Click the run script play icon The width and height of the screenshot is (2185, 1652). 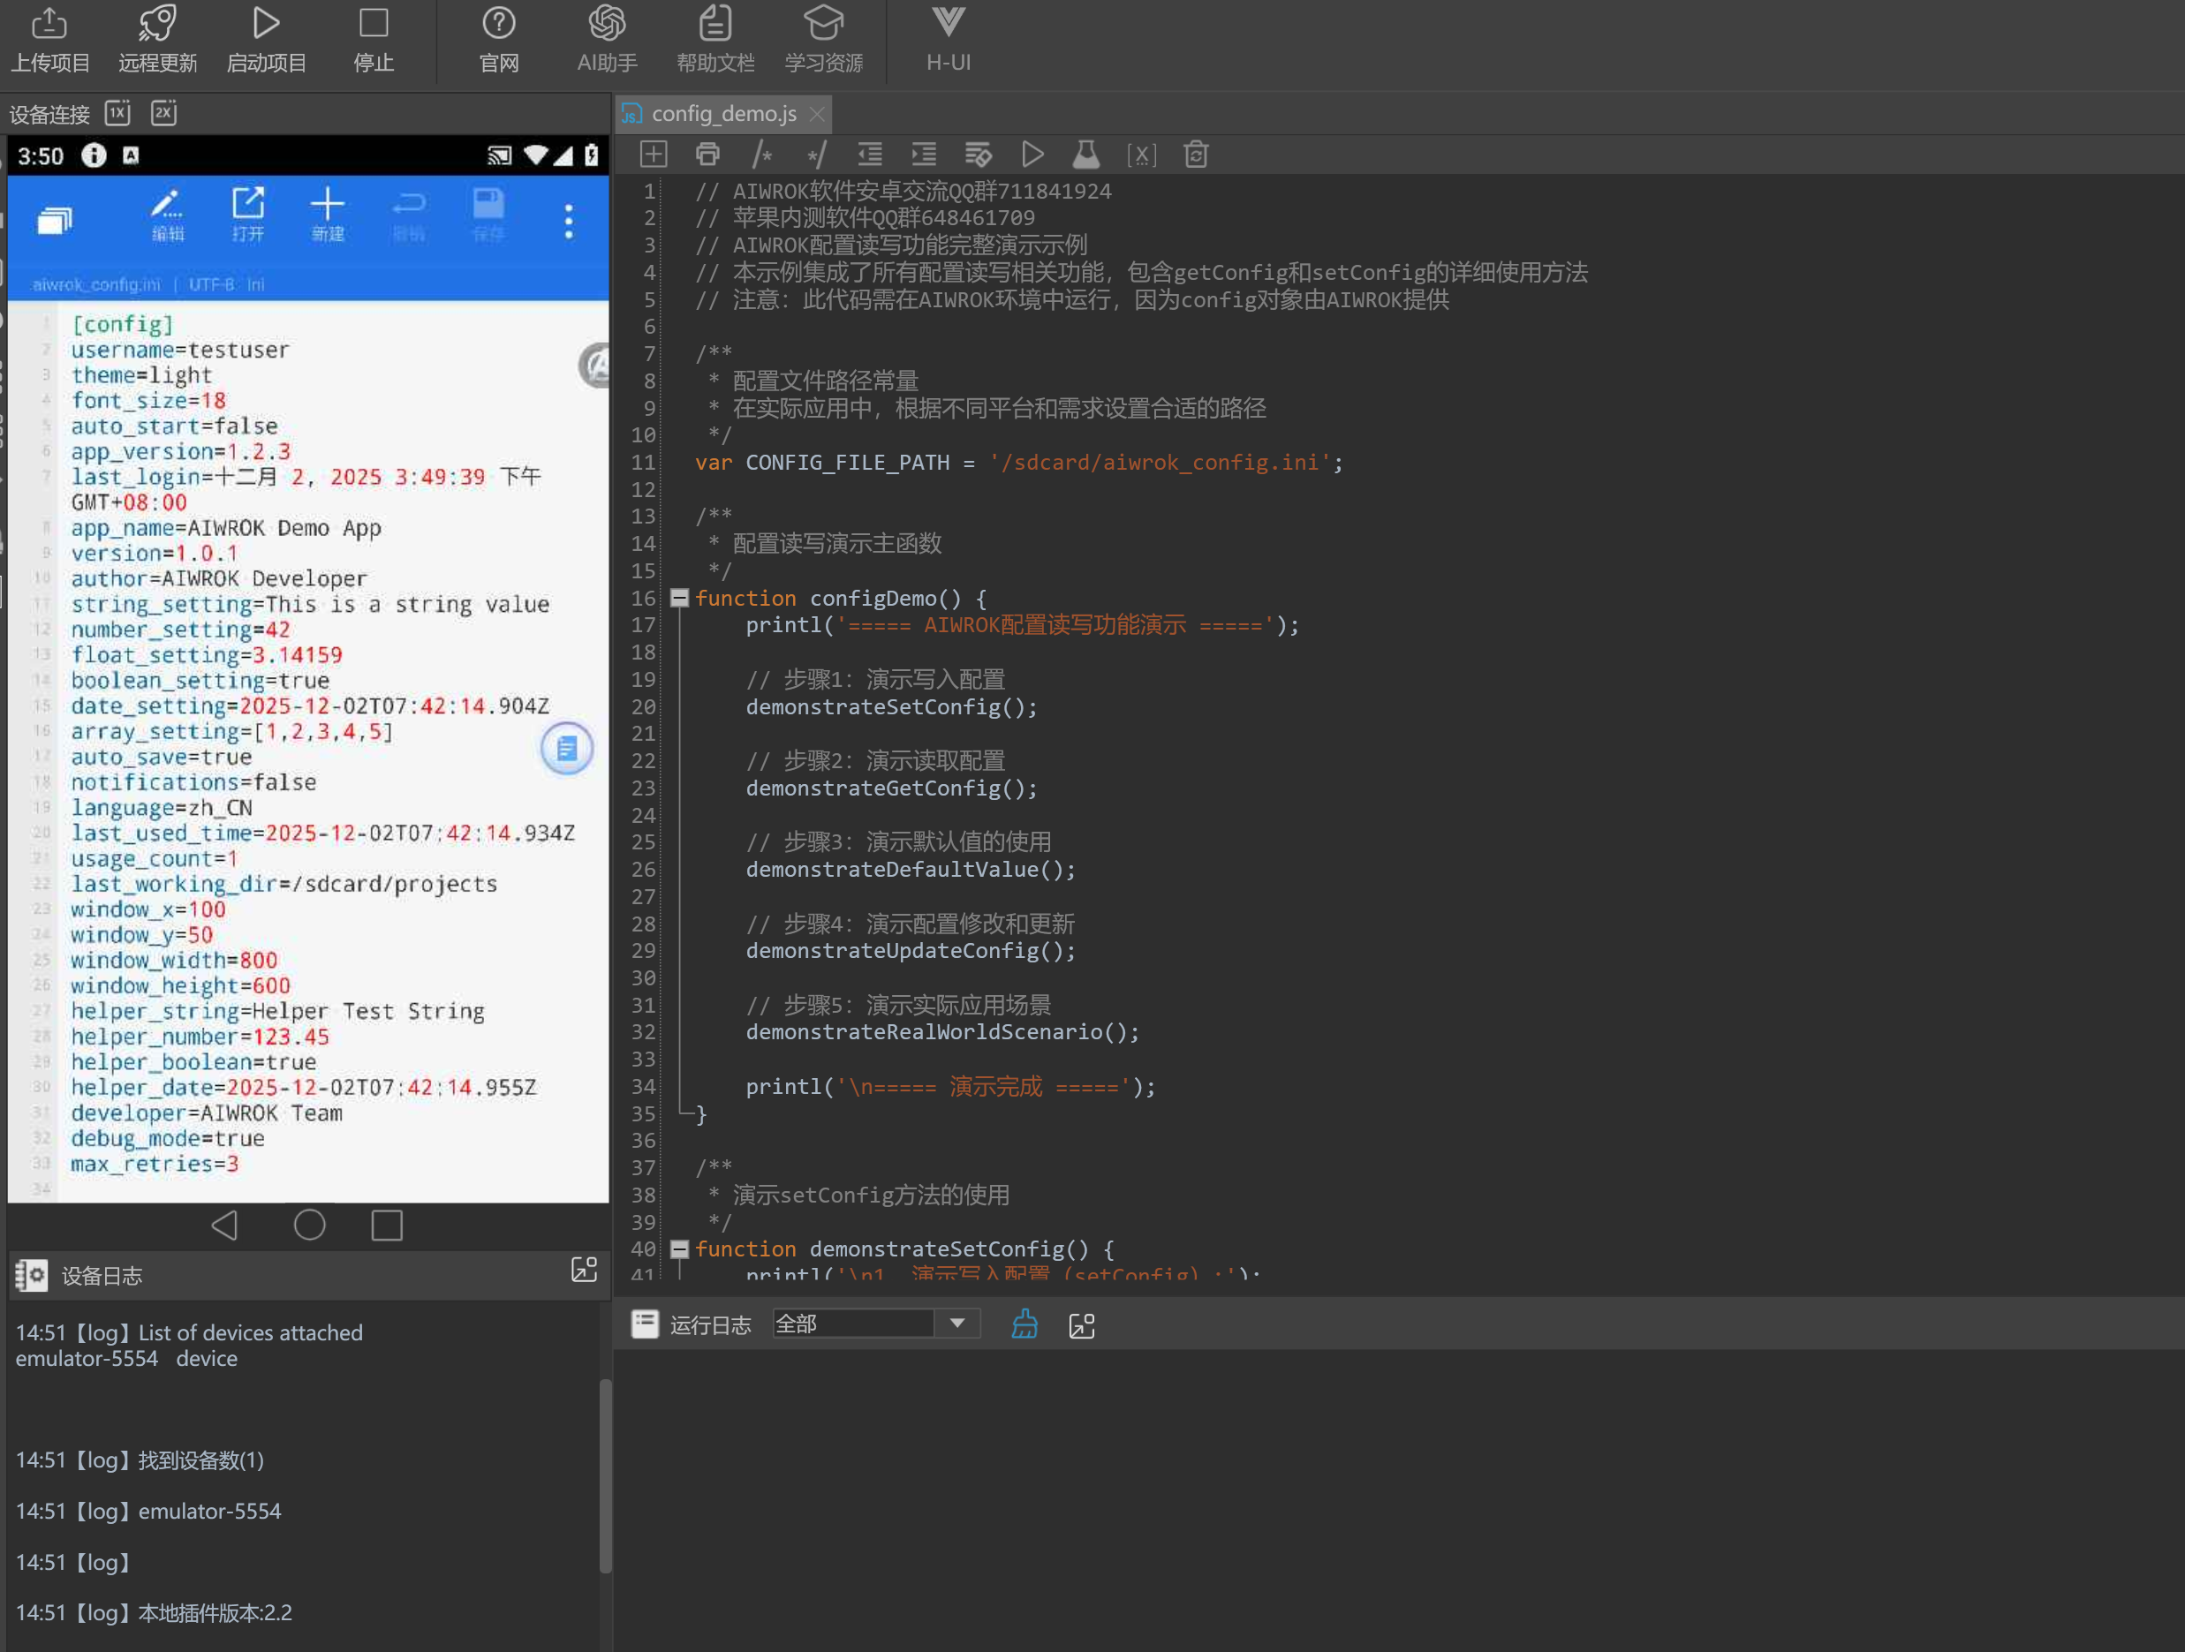(x=1032, y=155)
